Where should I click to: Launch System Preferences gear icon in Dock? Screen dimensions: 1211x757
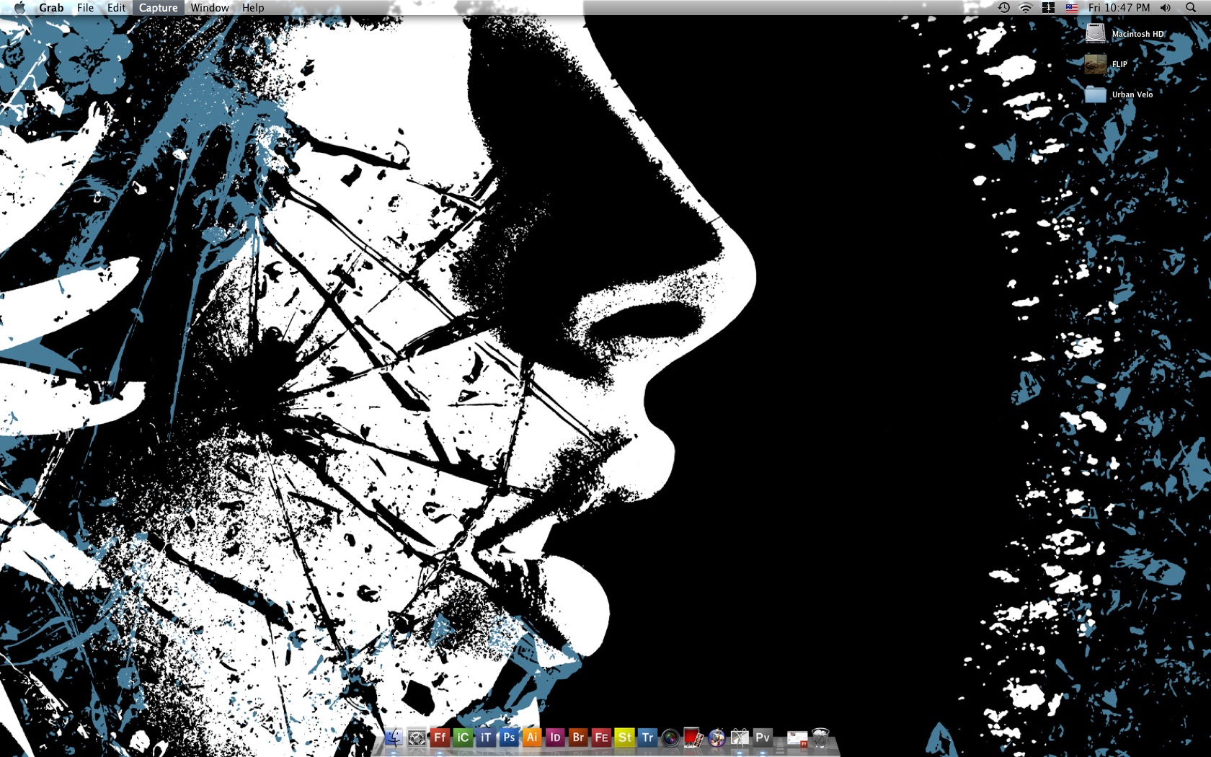point(417,737)
